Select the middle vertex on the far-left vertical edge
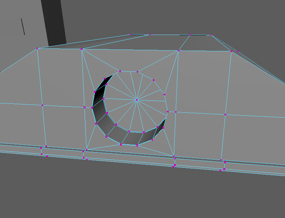 (42, 106)
